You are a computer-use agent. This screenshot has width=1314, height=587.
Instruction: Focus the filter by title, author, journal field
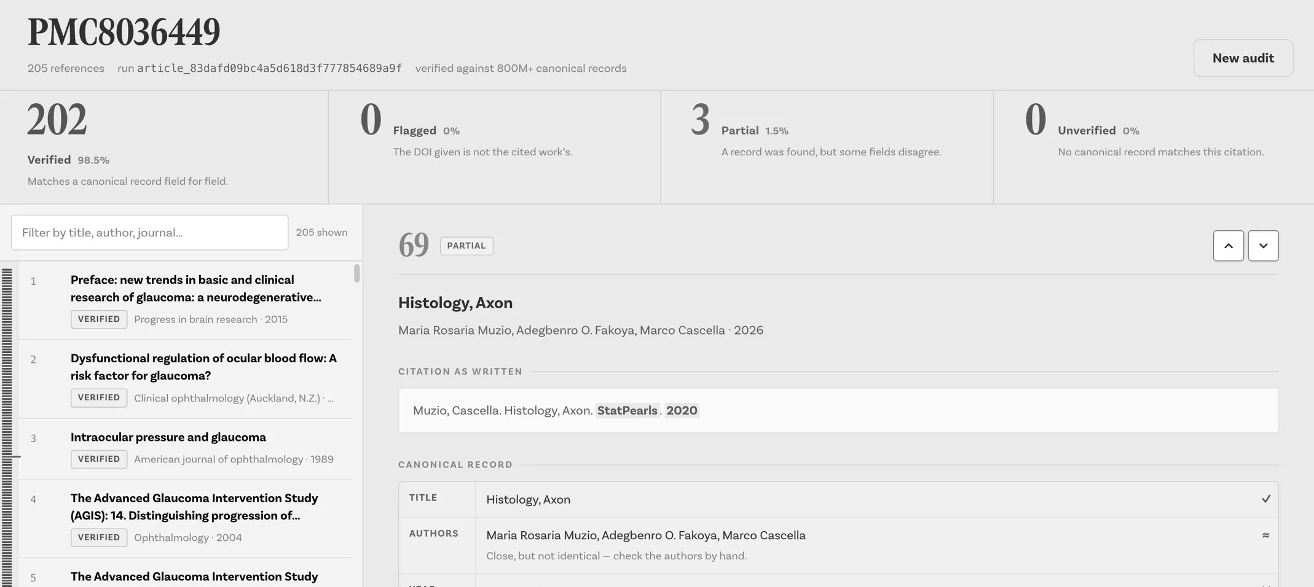pyautogui.click(x=149, y=232)
